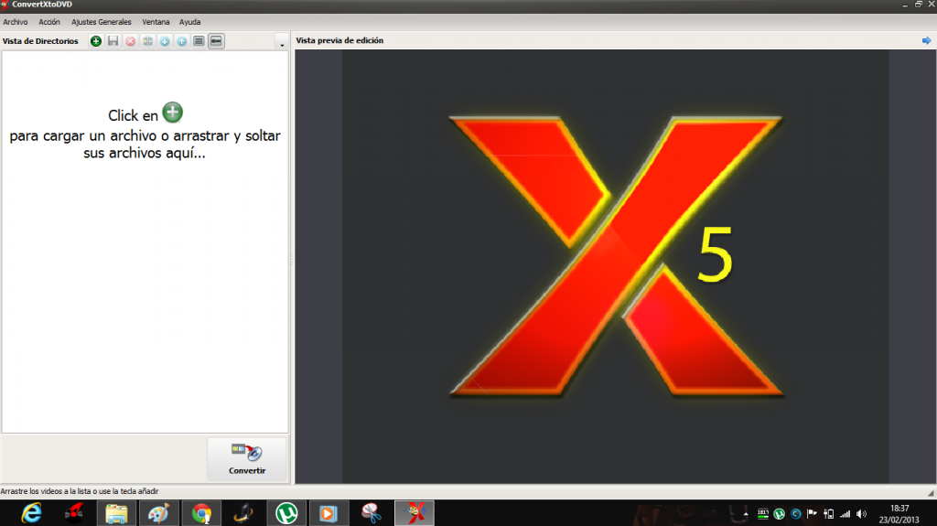The height and width of the screenshot is (526, 937).
Task: Click the volume speaker tray icon
Action: [862, 513]
